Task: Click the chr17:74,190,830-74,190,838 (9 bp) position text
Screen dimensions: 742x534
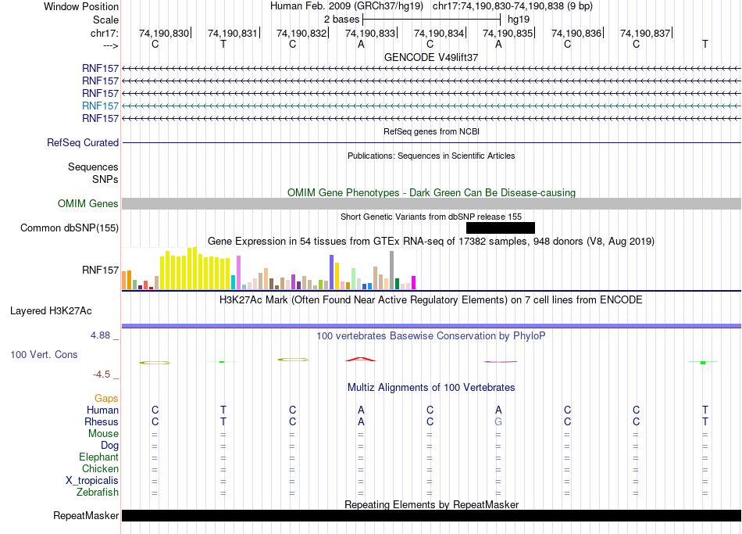Action: coord(512,6)
